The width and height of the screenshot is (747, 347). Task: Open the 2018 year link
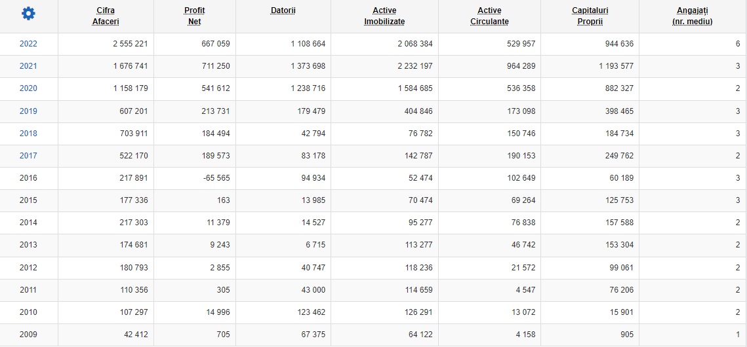pyautogui.click(x=28, y=134)
